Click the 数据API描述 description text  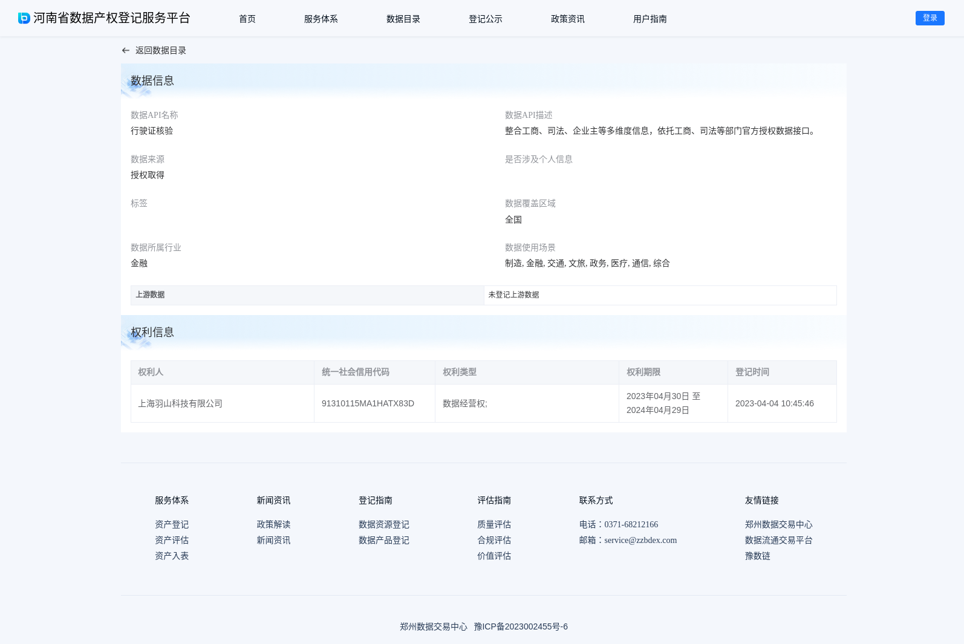tap(661, 131)
